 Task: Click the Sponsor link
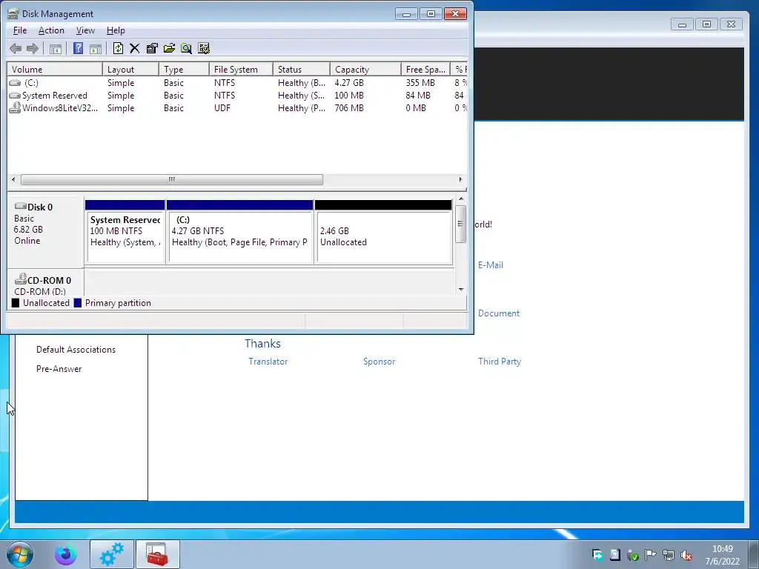(379, 362)
